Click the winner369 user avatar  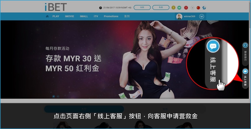[179, 17]
